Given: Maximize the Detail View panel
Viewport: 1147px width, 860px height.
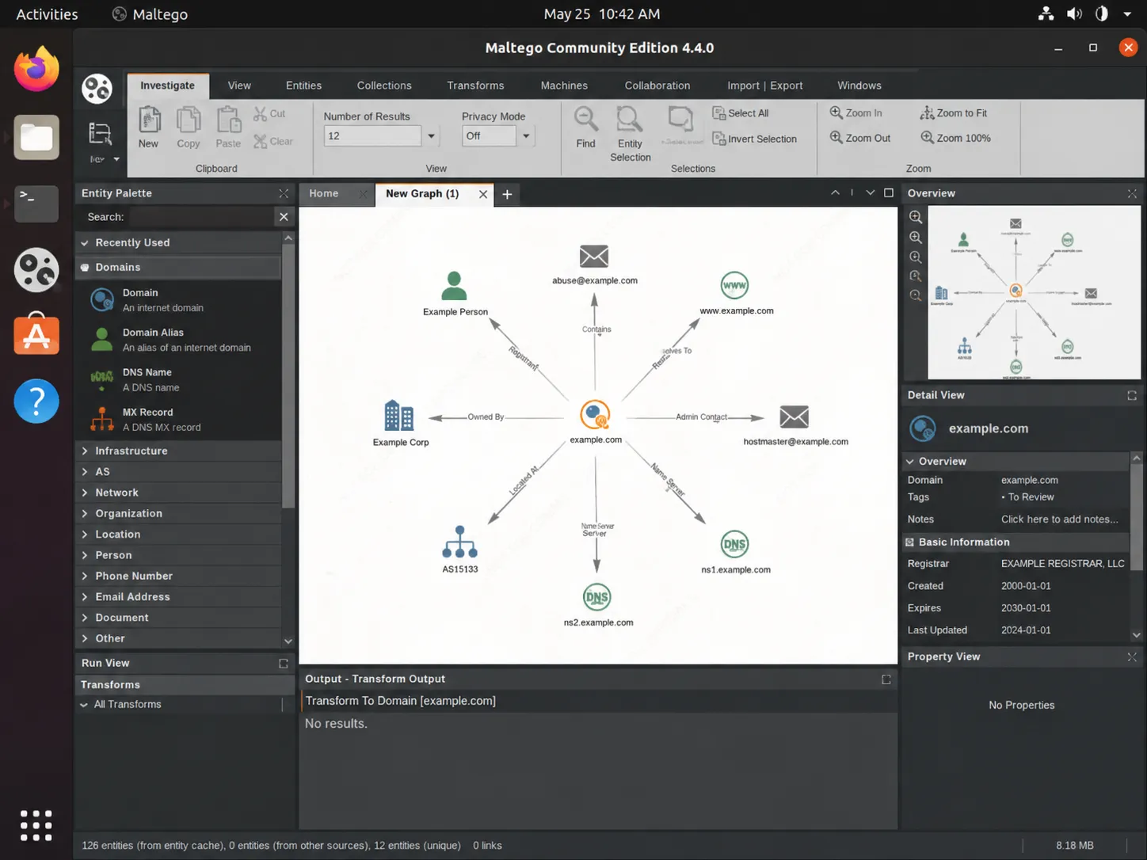Looking at the screenshot, I should (1132, 395).
